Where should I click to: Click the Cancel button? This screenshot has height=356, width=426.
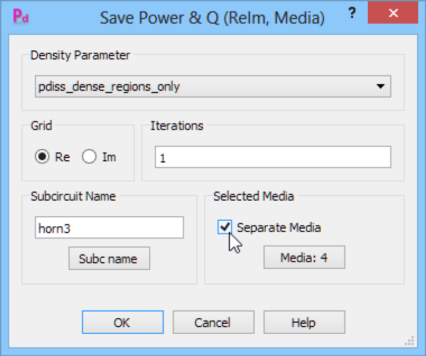214,322
